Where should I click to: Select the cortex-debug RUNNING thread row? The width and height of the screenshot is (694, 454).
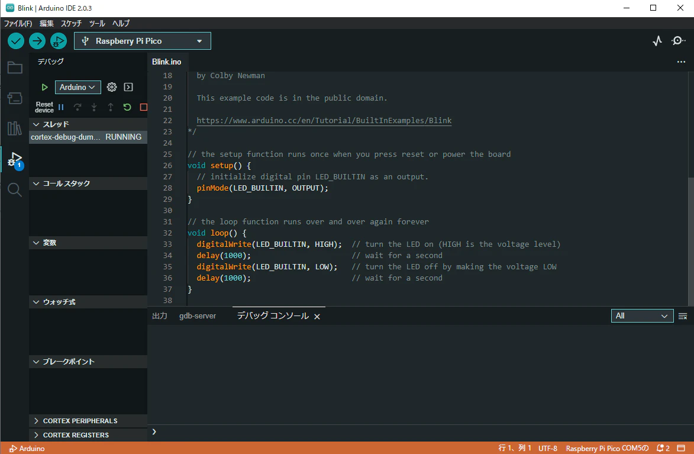(x=88, y=137)
